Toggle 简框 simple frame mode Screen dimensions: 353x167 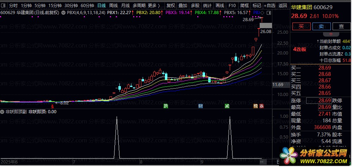pos(244,6)
